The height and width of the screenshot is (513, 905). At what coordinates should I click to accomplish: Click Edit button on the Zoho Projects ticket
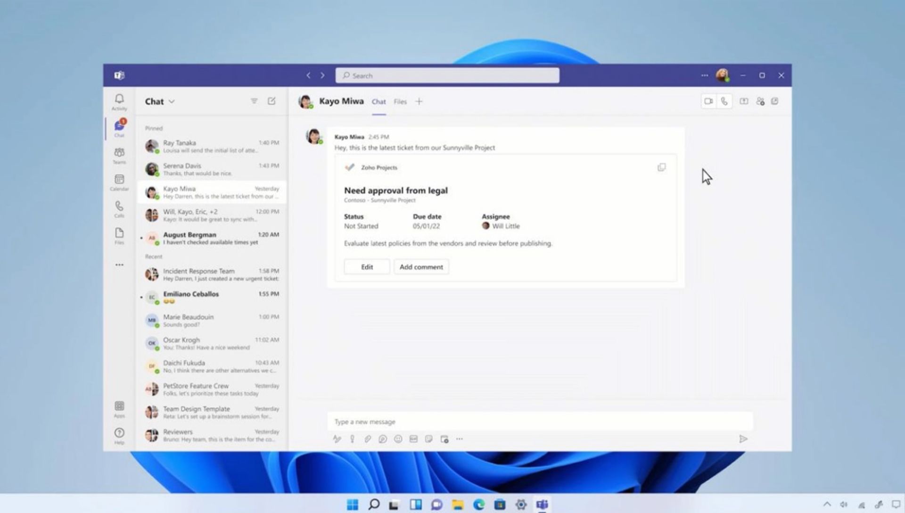pyautogui.click(x=367, y=266)
